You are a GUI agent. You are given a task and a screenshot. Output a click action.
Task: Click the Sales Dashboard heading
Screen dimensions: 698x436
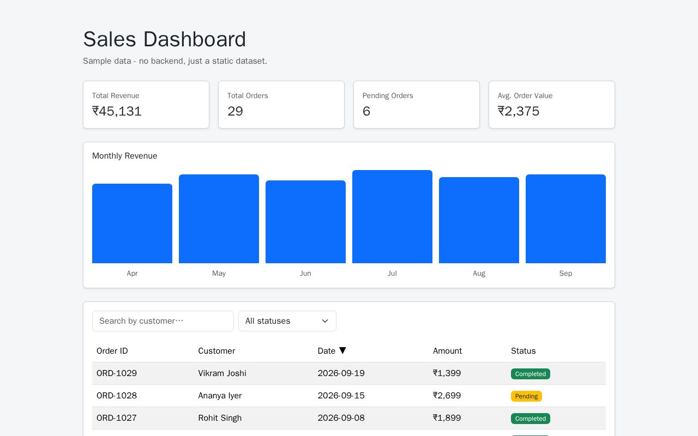pos(165,39)
